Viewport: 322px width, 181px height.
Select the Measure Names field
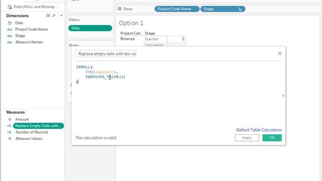[x=29, y=42]
